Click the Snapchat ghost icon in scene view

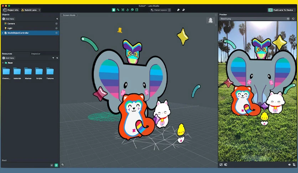[x=210, y=20]
